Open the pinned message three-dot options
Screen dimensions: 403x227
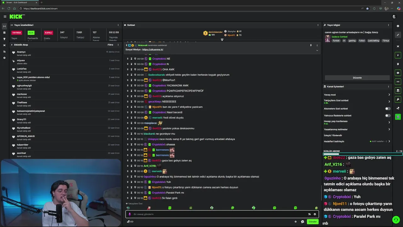(317, 45)
